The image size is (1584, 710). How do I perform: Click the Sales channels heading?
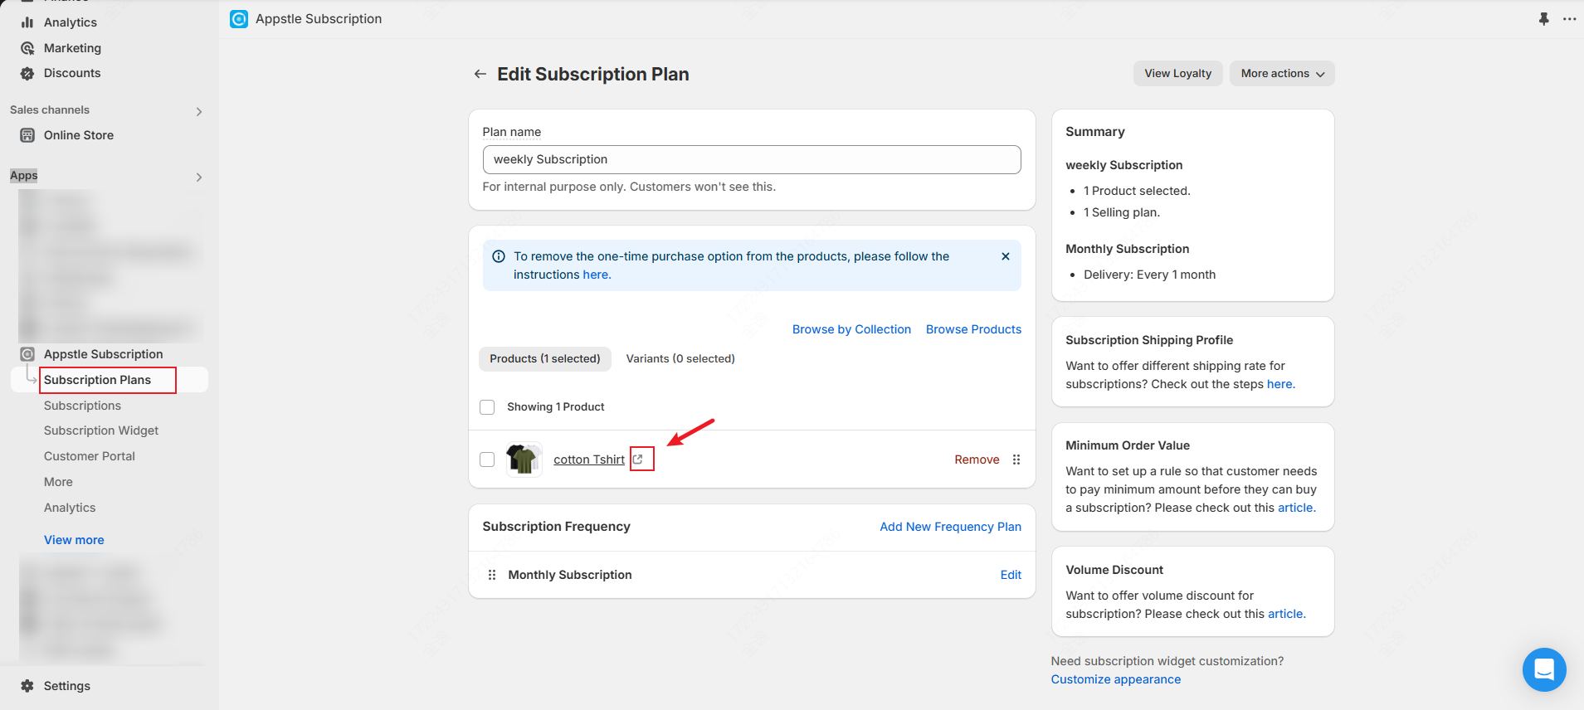50,109
